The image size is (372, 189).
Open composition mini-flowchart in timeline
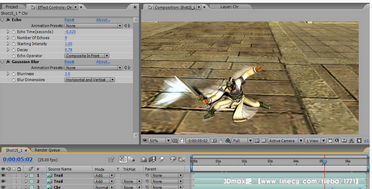(x=112, y=159)
